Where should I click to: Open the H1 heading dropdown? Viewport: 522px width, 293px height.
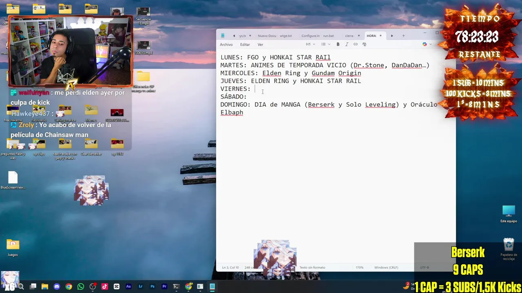point(310,44)
